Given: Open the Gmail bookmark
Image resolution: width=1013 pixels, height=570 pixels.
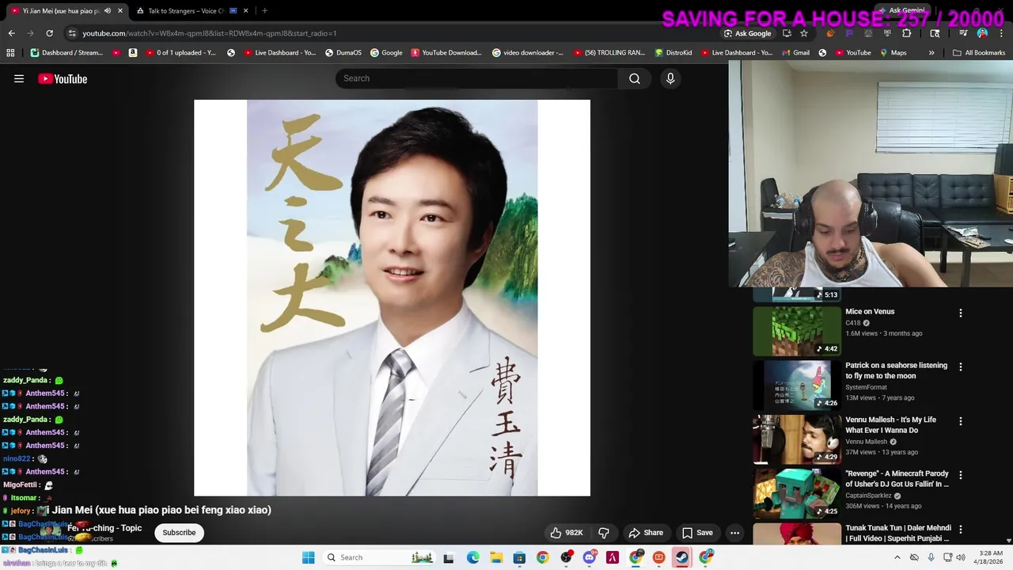Looking at the screenshot, I should point(795,53).
